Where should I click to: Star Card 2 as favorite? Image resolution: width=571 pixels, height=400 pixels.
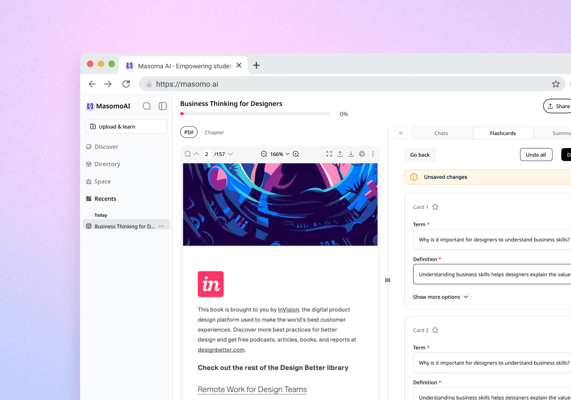(435, 330)
